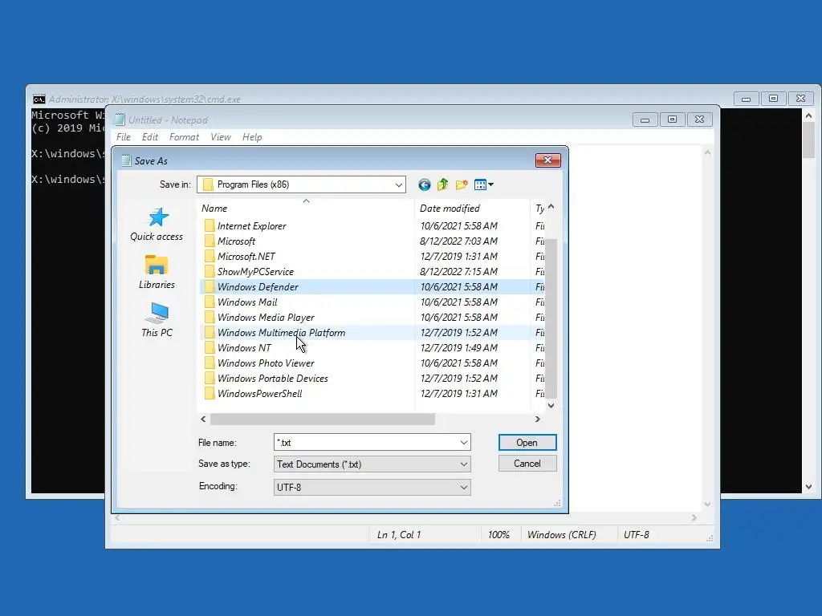This screenshot has height=616, width=822.
Task: Open the File menu in Notepad
Action: point(124,137)
